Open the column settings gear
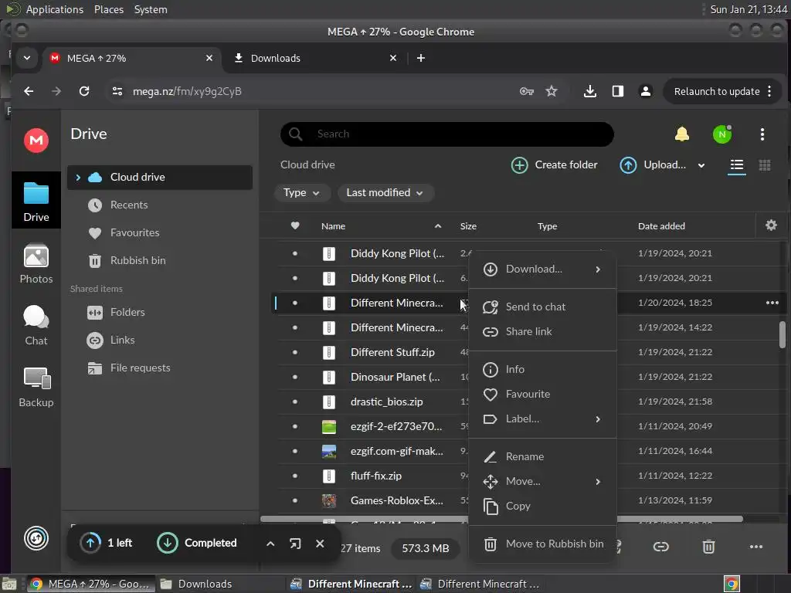The height and width of the screenshot is (593, 791). [771, 225]
